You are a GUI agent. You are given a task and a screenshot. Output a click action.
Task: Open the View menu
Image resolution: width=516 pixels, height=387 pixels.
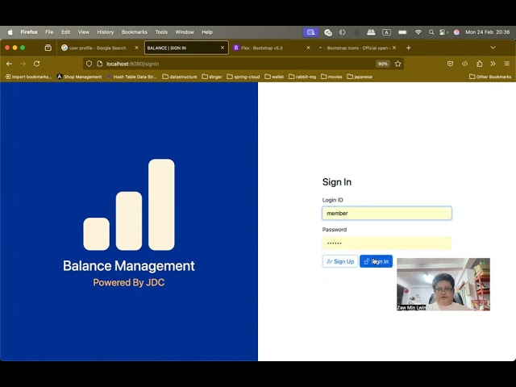[x=84, y=32]
